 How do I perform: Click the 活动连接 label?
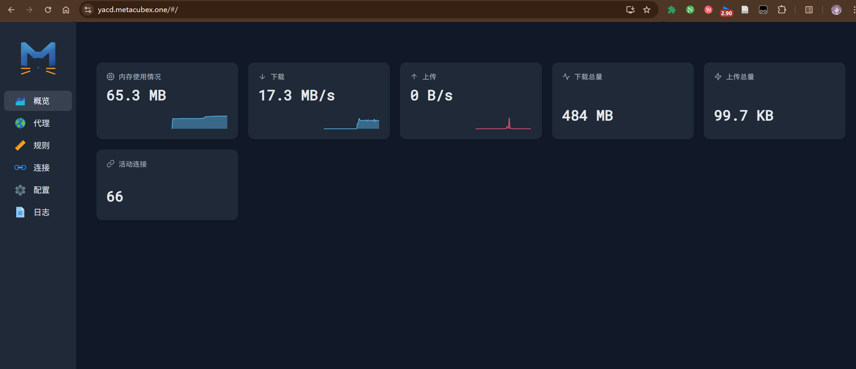(x=133, y=164)
